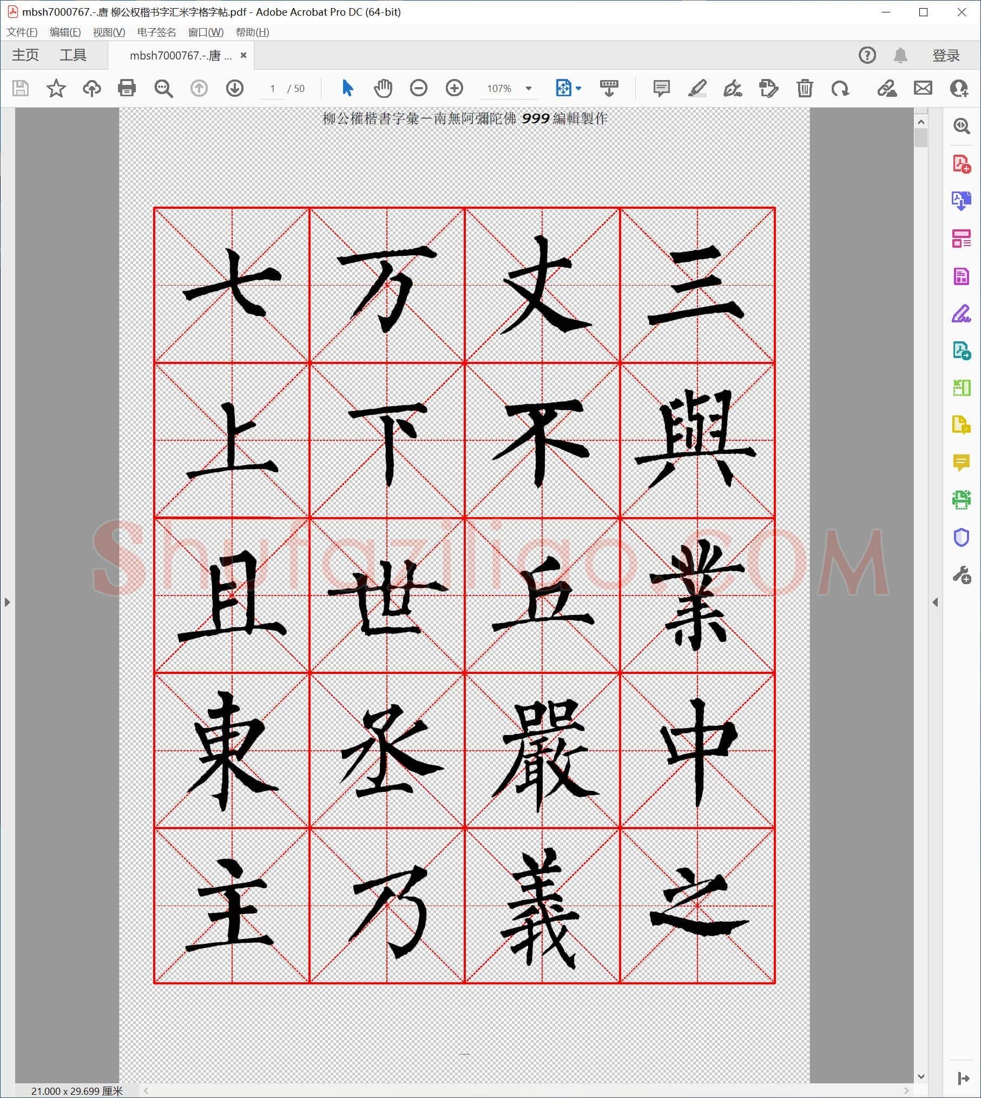
Task: Click the scroll up arrow
Action: tap(921, 122)
